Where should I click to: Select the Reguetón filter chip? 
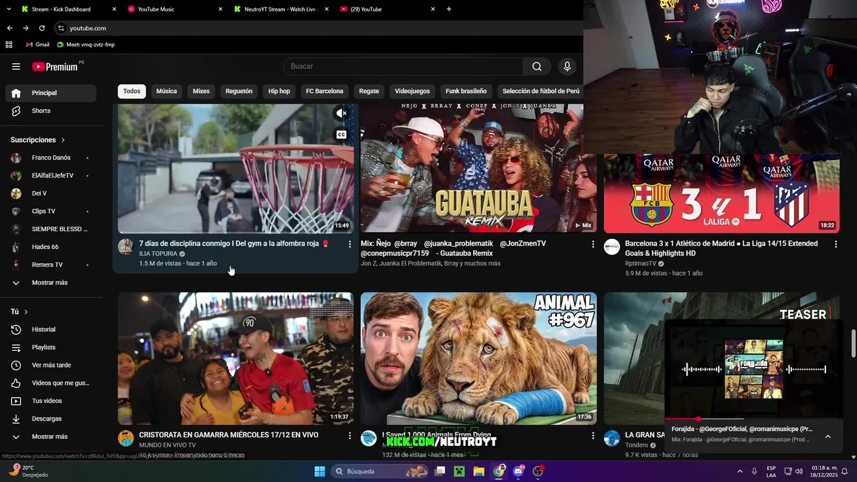(239, 91)
